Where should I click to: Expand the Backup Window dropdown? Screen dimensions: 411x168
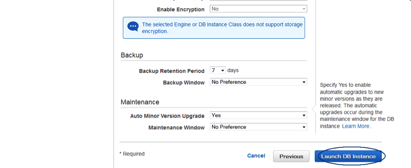[x=258, y=82]
